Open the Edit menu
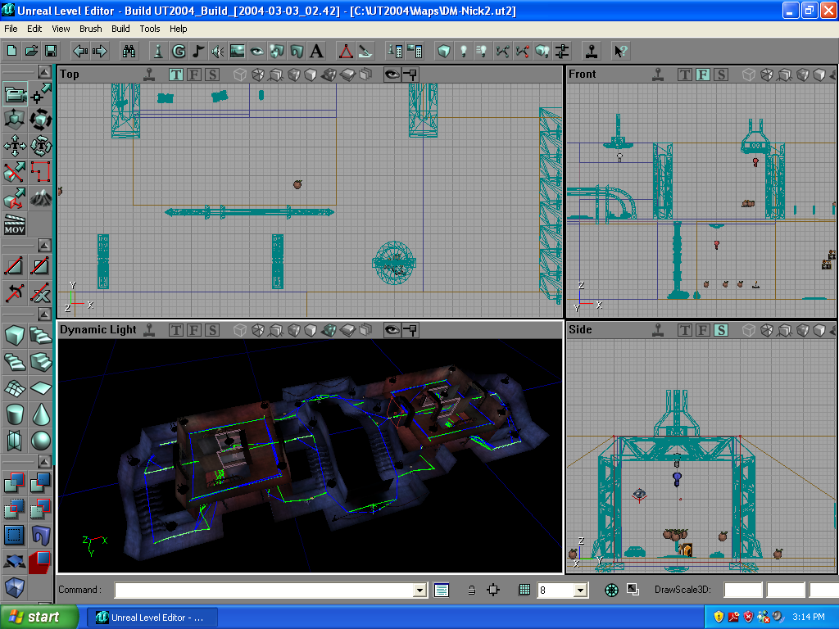The width and height of the screenshot is (839, 629). click(34, 29)
